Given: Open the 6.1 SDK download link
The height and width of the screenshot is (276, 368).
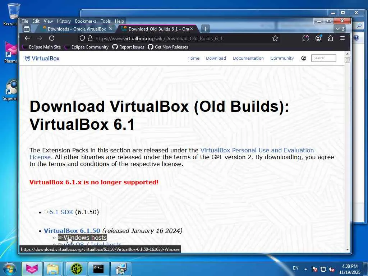Looking at the screenshot, I should pos(61,212).
